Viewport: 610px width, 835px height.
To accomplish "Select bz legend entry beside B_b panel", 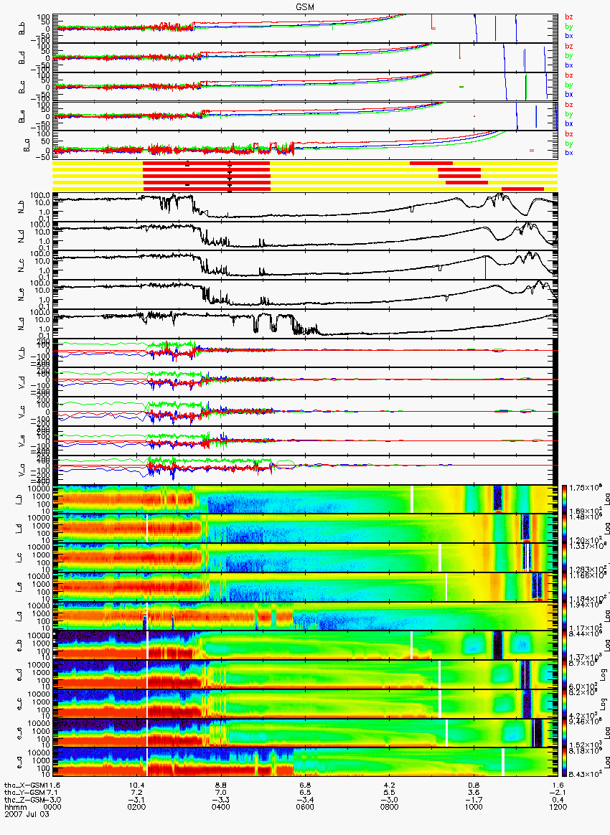I will (x=568, y=17).
